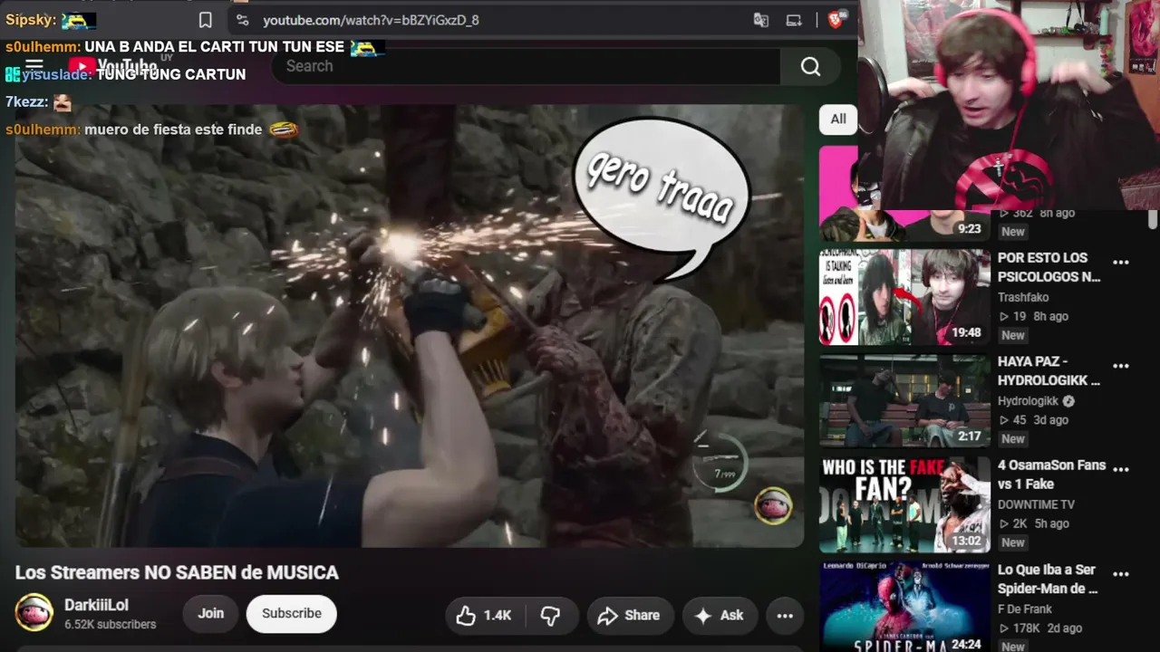Open the 2:17 'HAYA PAZ' video thumbnail
This screenshot has width=1160, height=652.
[904, 401]
